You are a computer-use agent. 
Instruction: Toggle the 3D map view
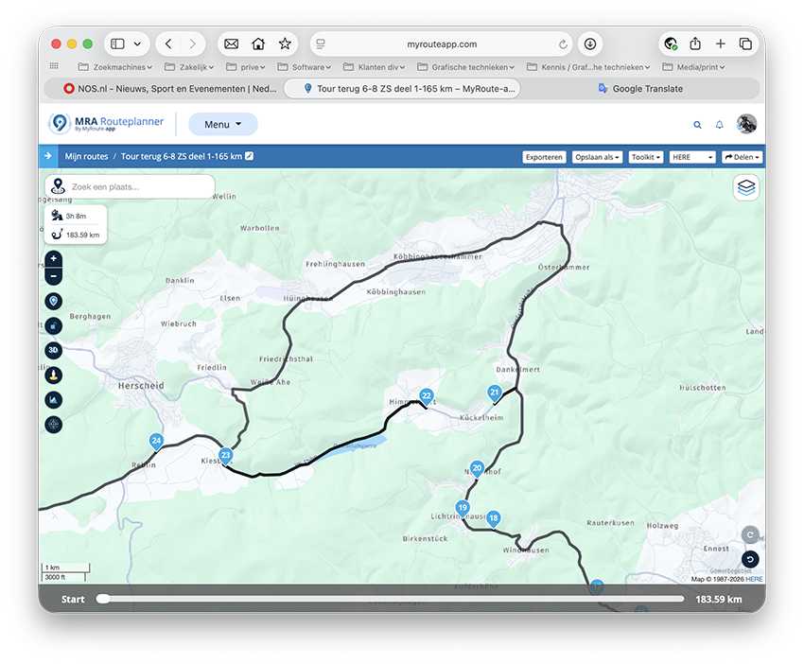tap(53, 350)
